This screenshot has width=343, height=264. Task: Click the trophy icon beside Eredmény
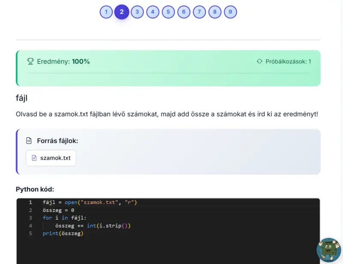click(30, 61)
